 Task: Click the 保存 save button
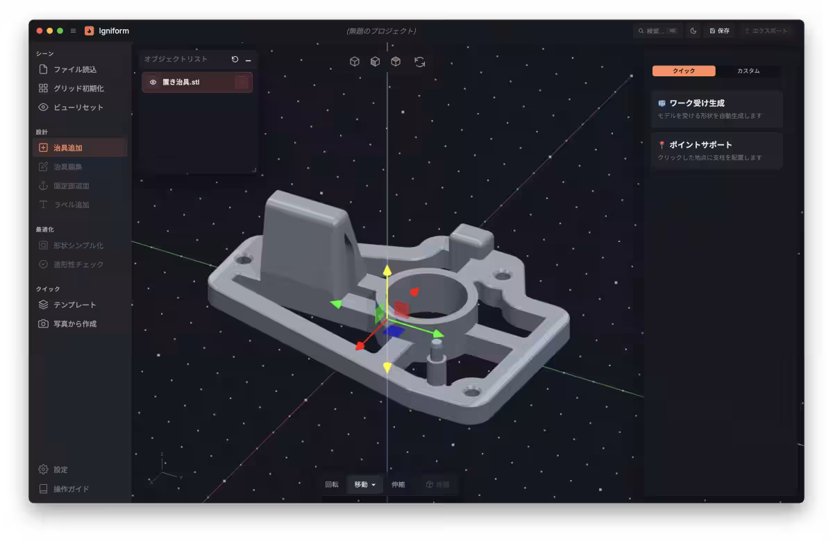[x=720, y=31]
